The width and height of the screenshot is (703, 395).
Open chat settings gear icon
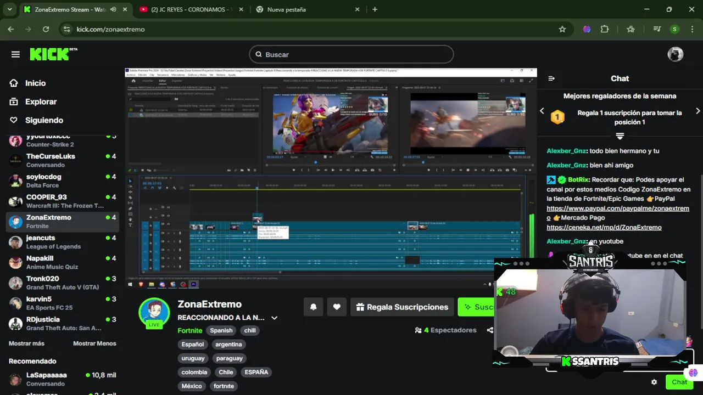tap(654, 382)
